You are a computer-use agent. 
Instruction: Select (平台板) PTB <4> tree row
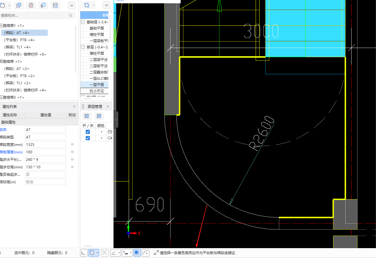click(20, 40)
